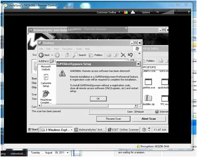The image size is (197, 157).
Task: Click OK in SUPERAntiSpyware Setup dialog
Action: click(98, 99)
